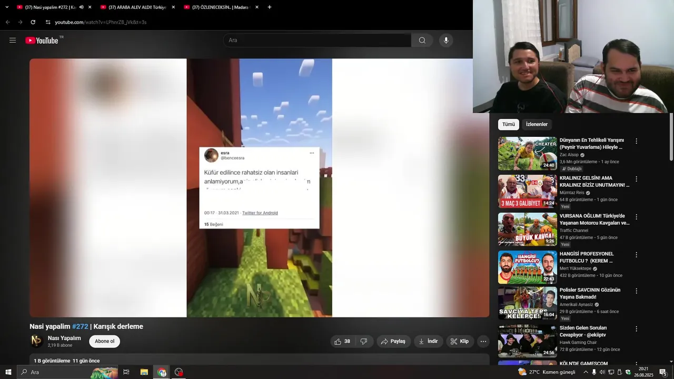Open the notification center icon
674x379 pixels.
pos(663,372)
